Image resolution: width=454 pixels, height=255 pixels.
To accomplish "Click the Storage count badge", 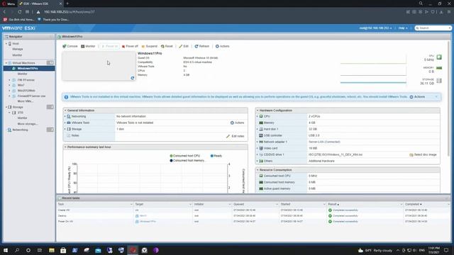I will 50,107.
